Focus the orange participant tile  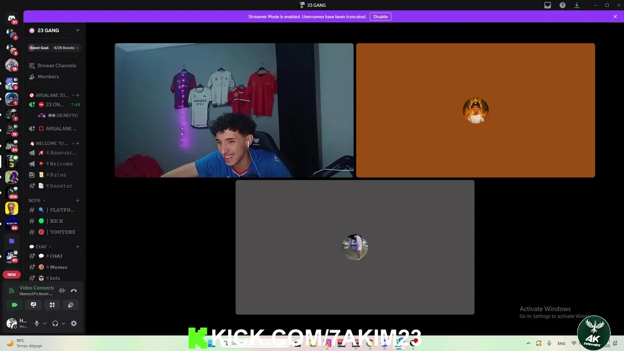[x=475, y=110]
